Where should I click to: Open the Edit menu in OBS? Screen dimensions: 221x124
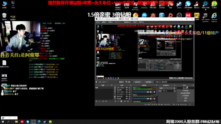click(x=104, y=22)
